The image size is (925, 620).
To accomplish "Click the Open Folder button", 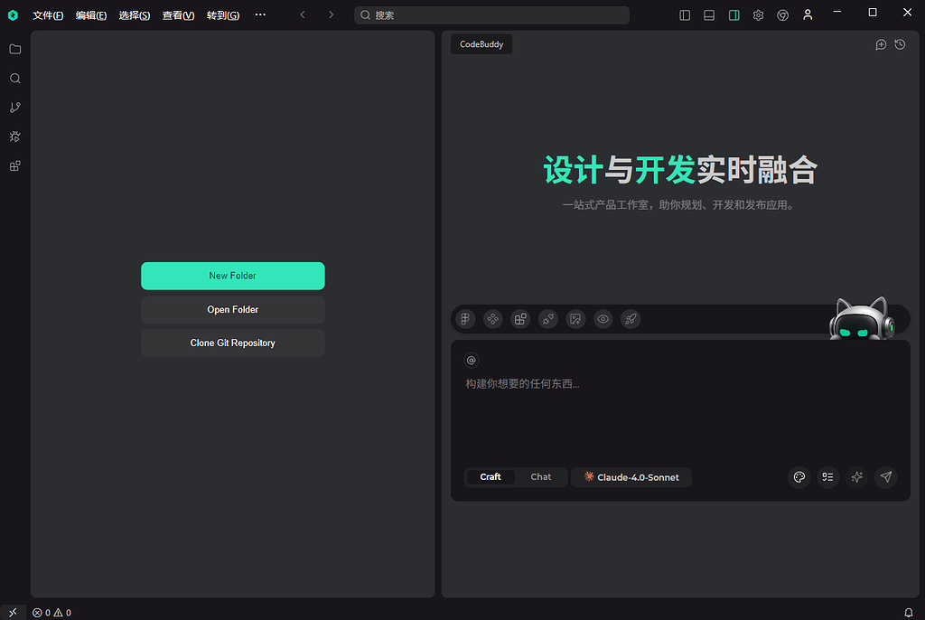I will coord(232,309).
